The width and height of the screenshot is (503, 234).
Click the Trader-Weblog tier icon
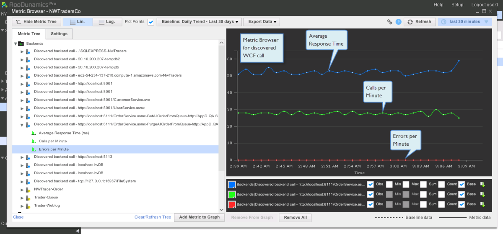tap(27, 206)
